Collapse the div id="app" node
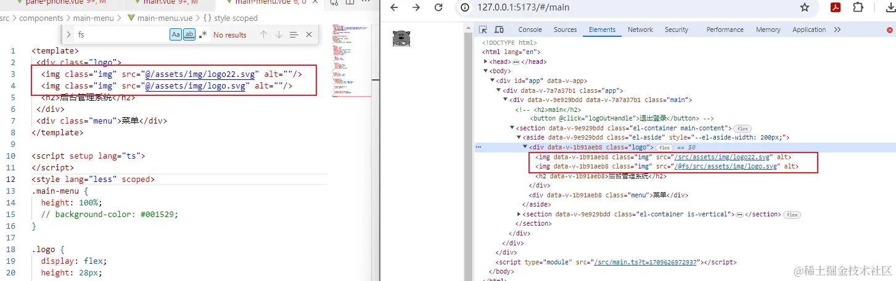896x281 pixels. coord(492,81)
